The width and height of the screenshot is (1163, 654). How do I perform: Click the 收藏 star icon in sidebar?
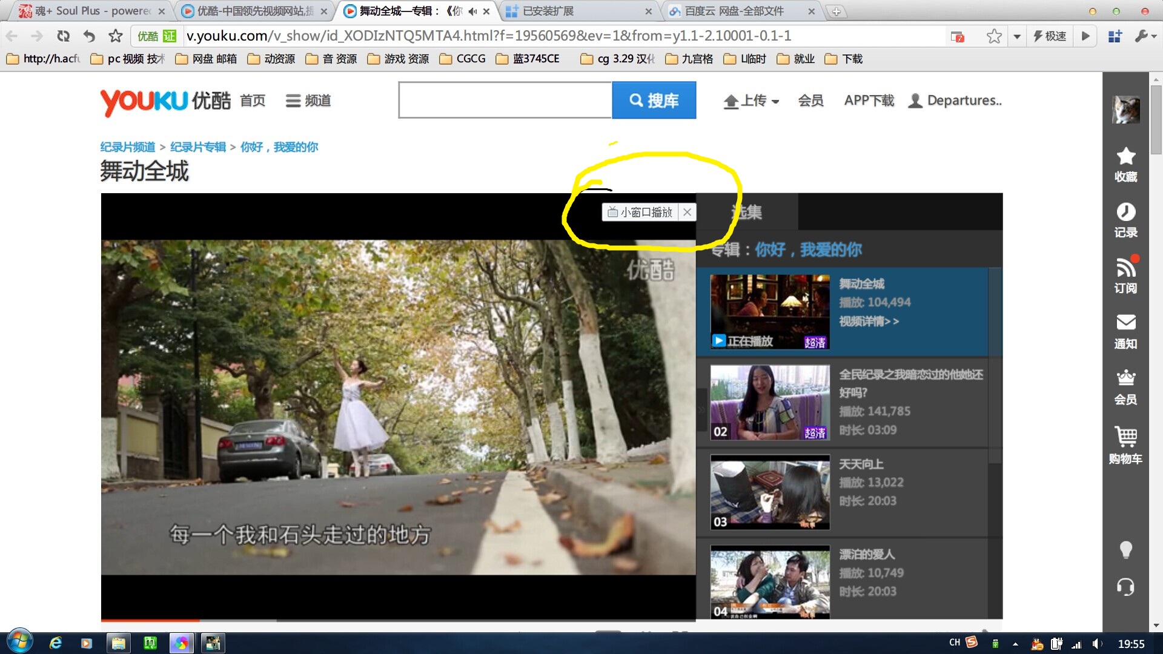tap(1125, 157)
